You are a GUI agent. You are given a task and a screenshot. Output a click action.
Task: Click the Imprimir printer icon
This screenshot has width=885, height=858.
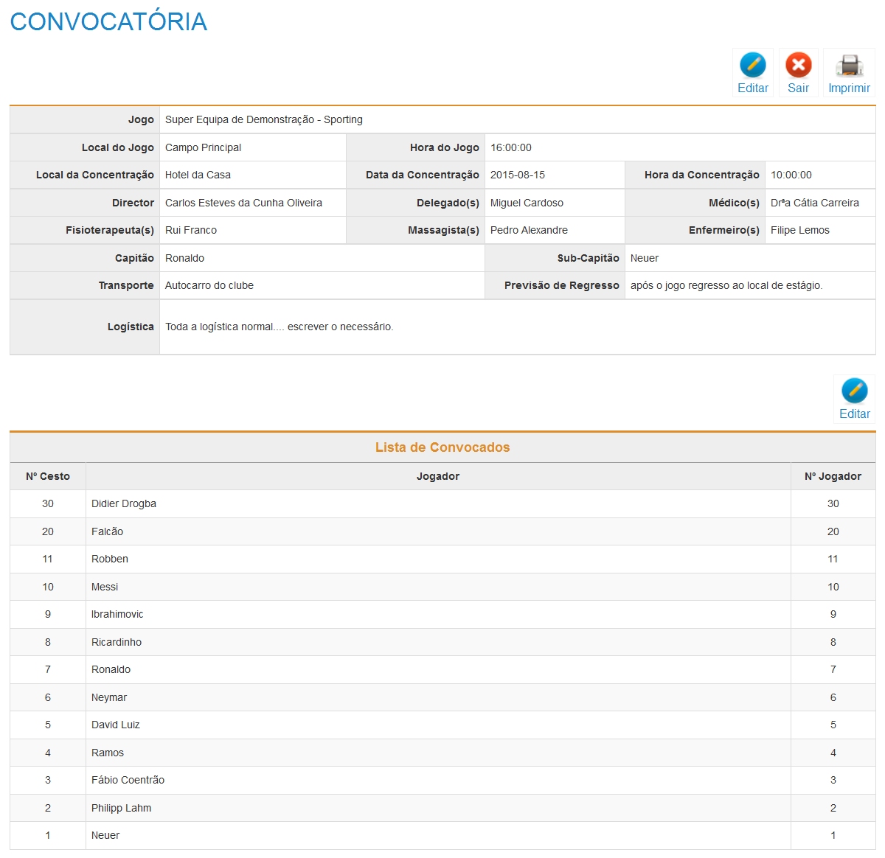[x=849, y=66]
